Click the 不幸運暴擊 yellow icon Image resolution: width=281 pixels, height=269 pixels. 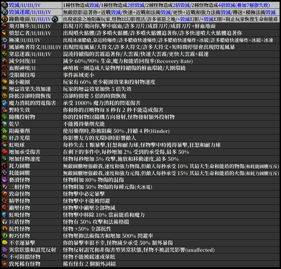5,243
